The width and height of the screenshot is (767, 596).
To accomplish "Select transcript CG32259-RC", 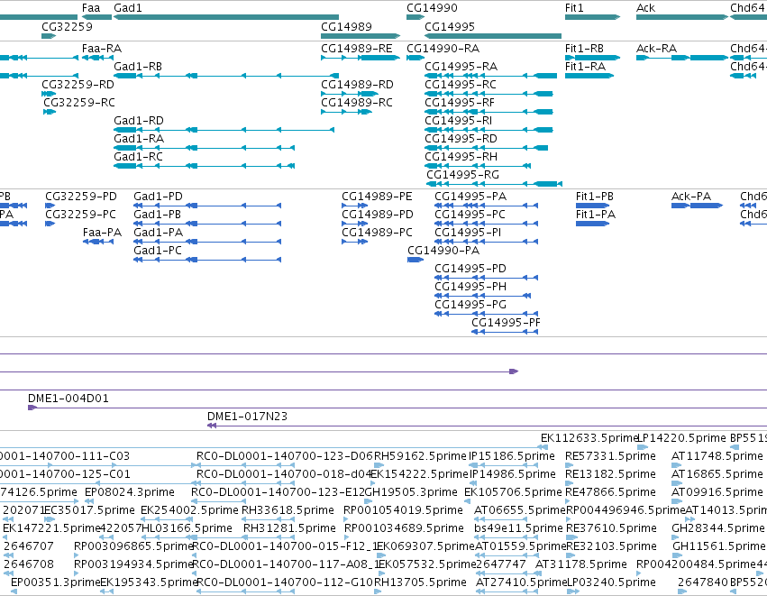I will (50, 112).
